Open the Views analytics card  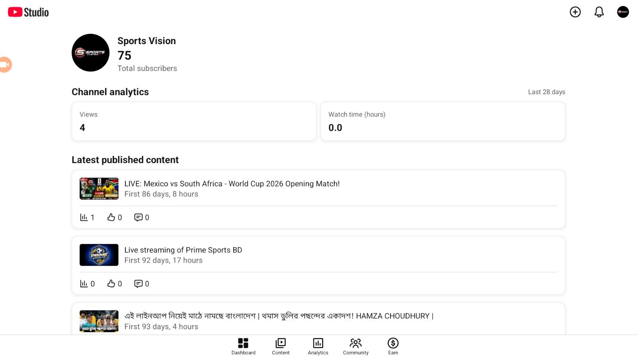[x=194, y=121]
